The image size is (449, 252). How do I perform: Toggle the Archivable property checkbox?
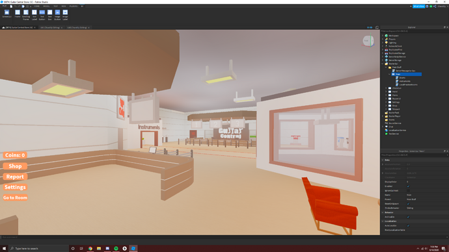[x=409, y=217]
